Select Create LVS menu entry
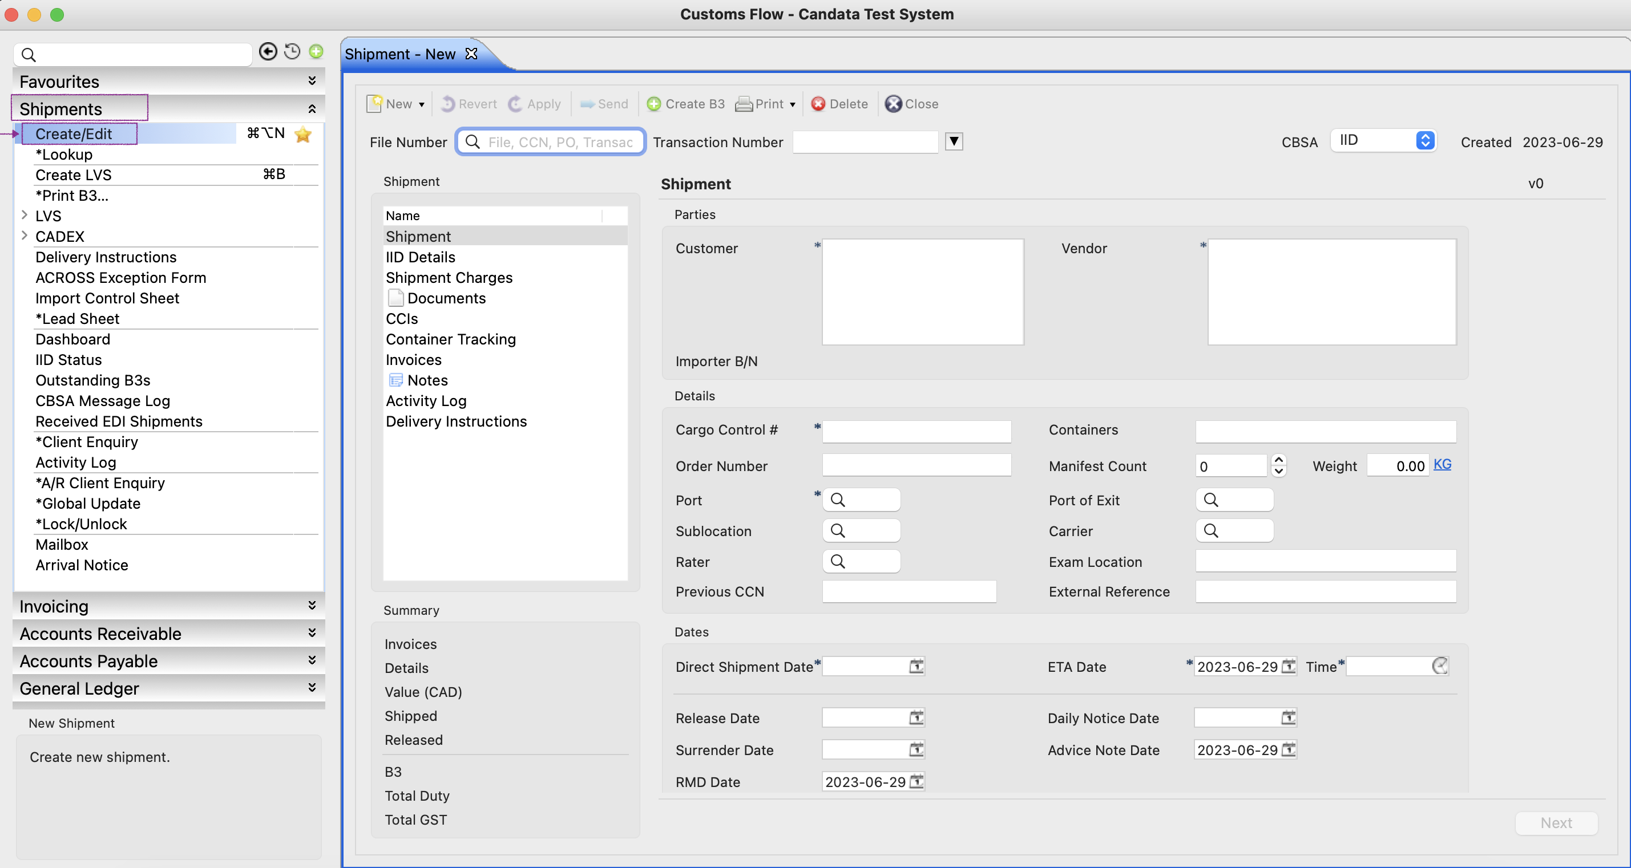The width and height of the screenshot is (1631, 868). [74, 175]
